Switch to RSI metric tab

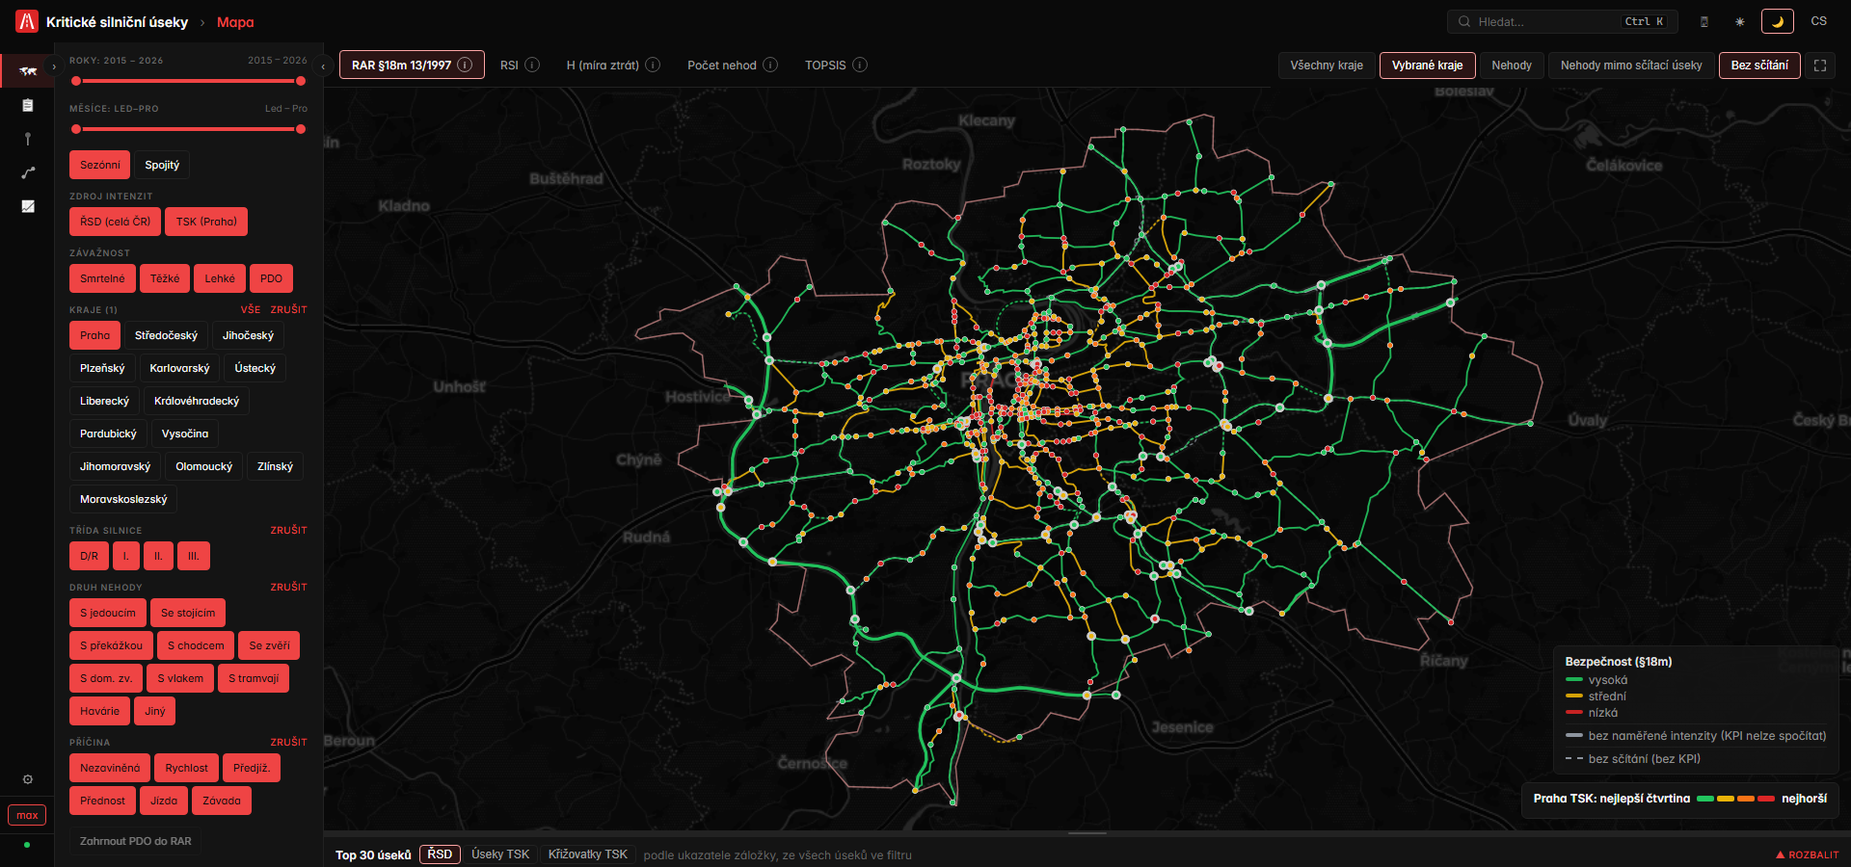pyautogui.click(x=509, y=65)
